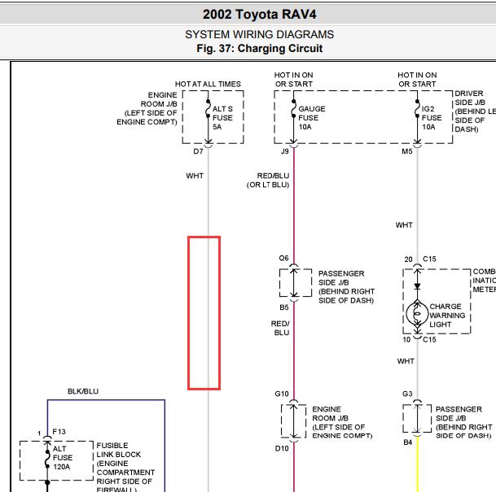The height and width of the screenshot is (492, 496).
Task: Click the 'IG2 FUSE 10A' label
Action: (432, 118)
